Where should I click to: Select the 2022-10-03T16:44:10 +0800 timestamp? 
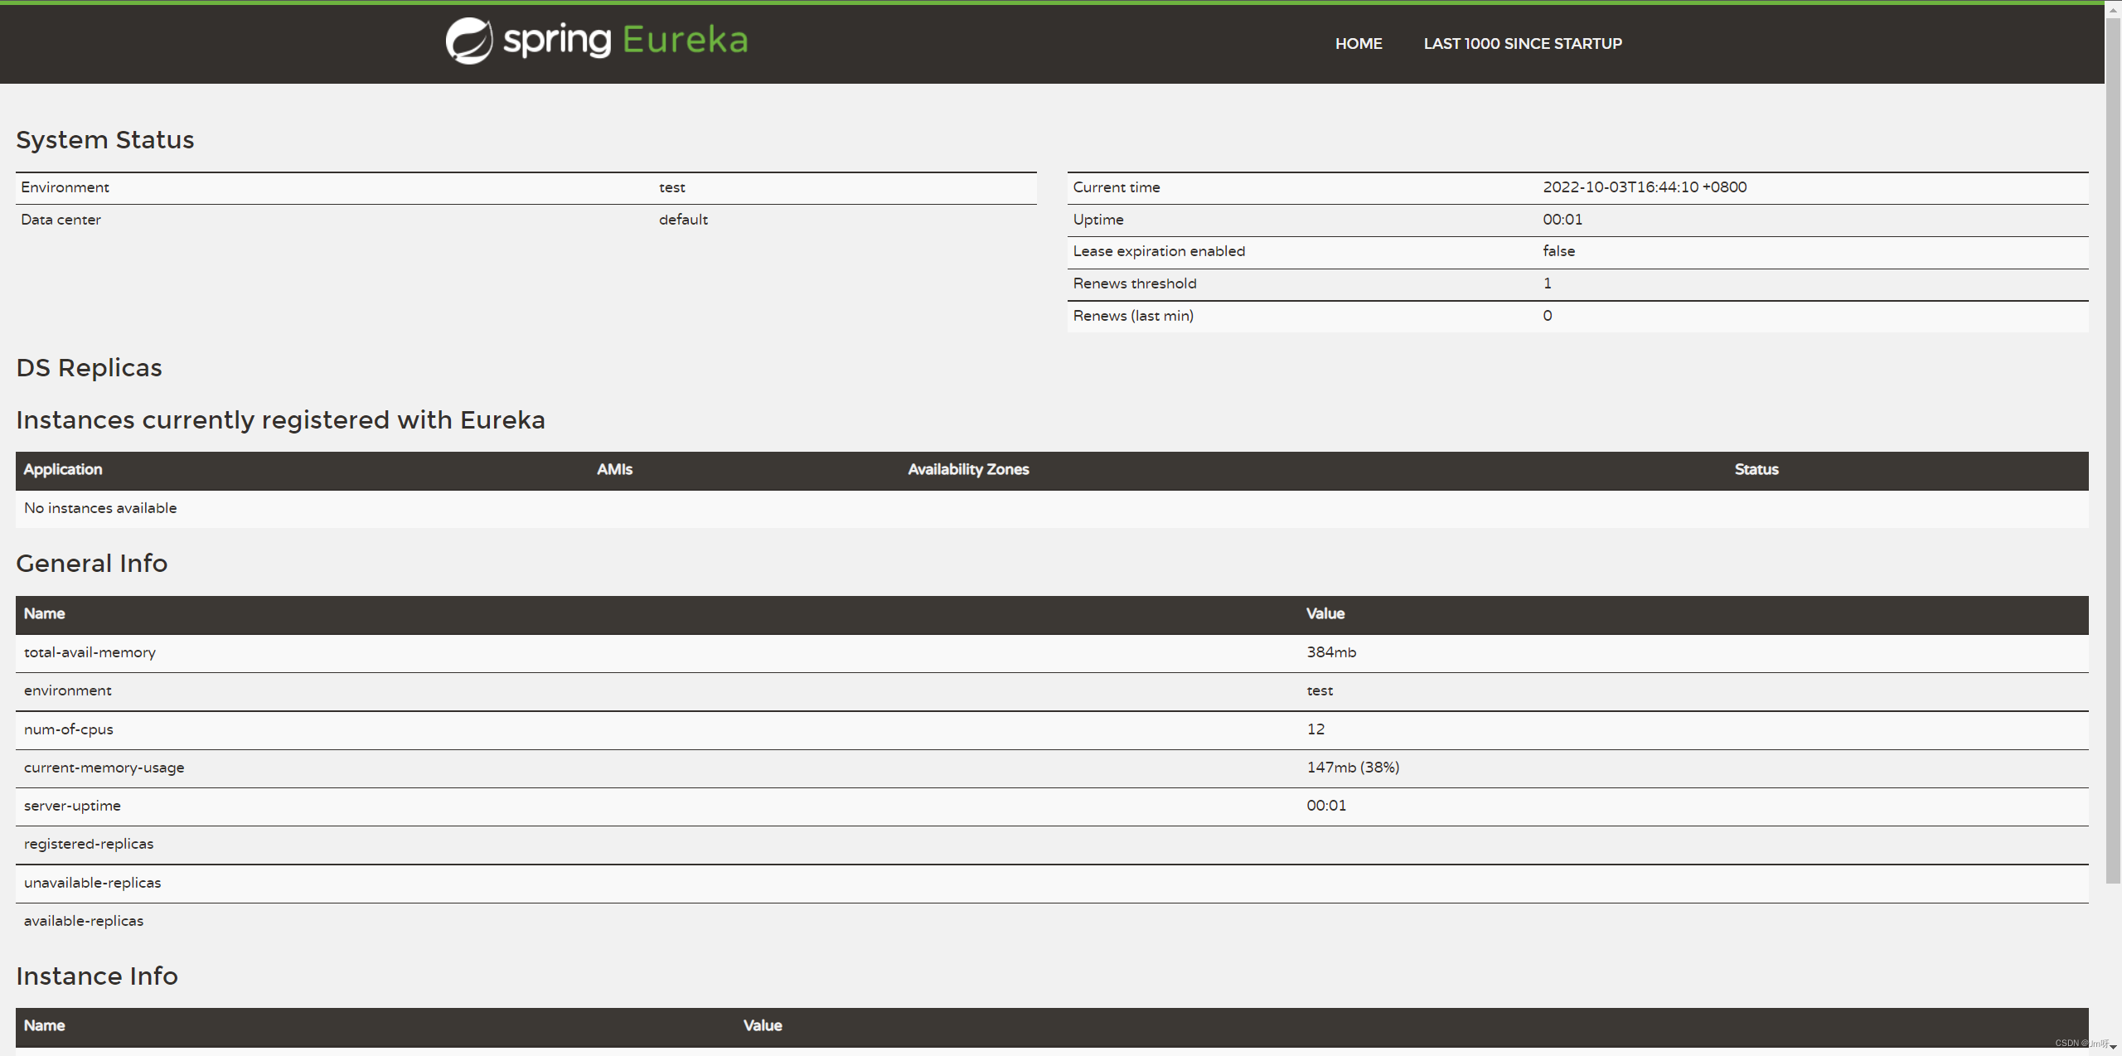pos(1645,187)
